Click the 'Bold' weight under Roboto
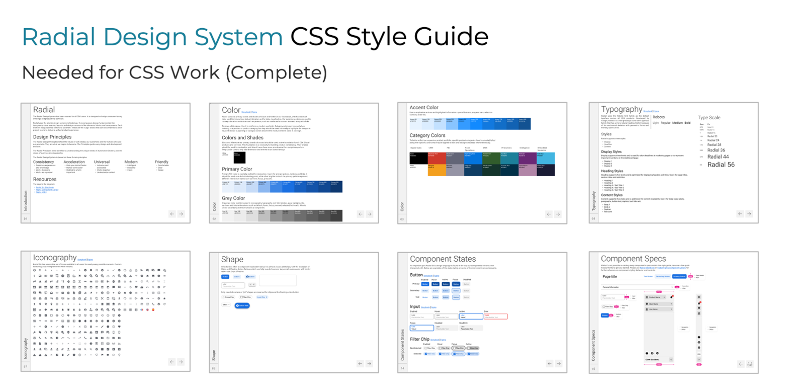The width and height of the screenshot is (788, 392). click(x=687, y=123)
